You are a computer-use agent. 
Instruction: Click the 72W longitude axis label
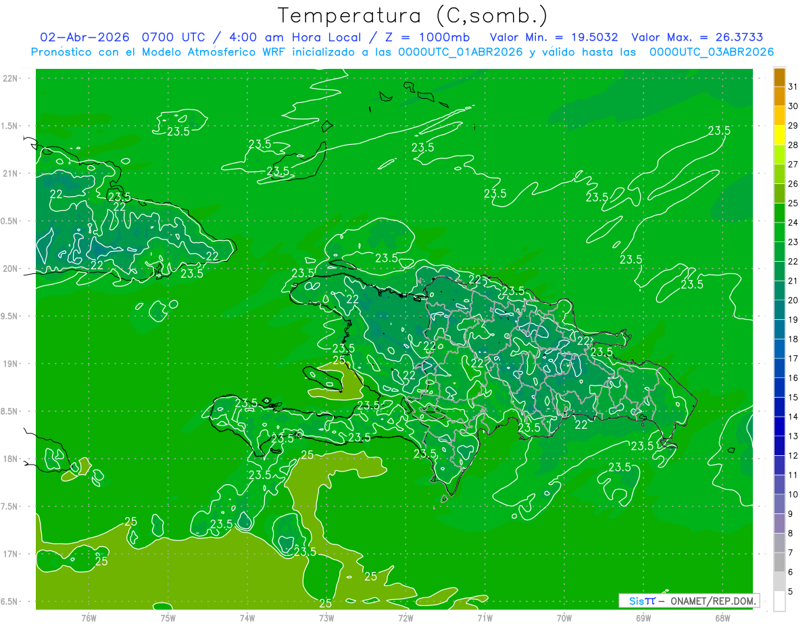point(405,618)
